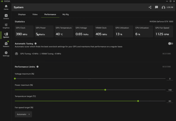Open the Graphics settings icon

[x=6, y=26]
